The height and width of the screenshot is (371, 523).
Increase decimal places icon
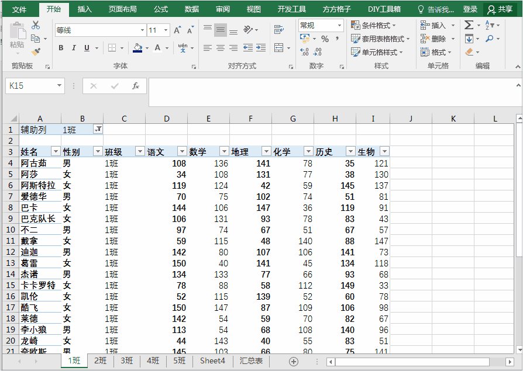(304, 51)
